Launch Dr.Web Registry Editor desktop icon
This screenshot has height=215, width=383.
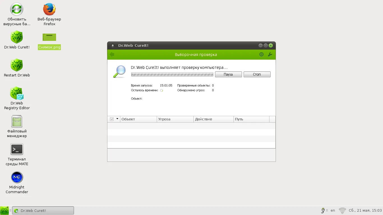coord(17,94)
